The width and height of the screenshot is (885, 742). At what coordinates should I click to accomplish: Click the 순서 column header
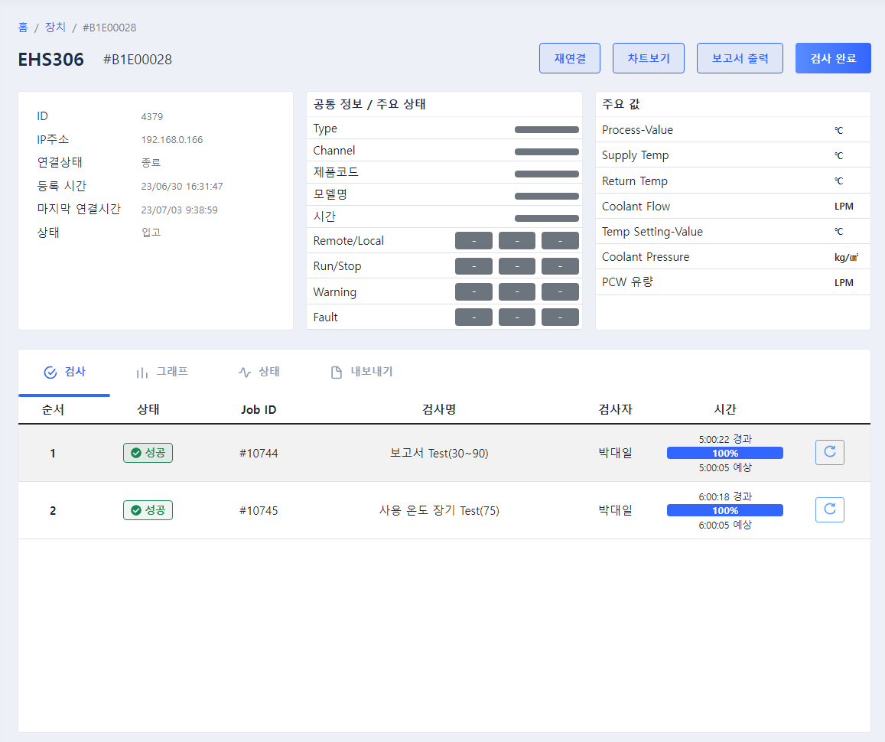pos(53,410)
